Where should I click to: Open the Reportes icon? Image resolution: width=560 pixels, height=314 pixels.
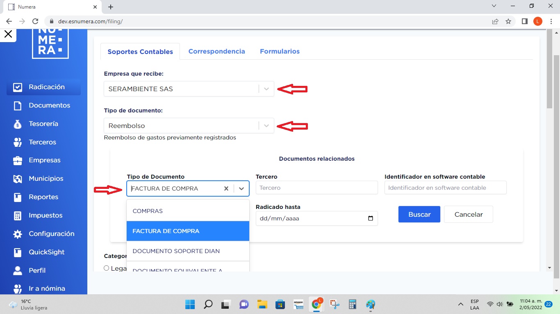[x=17, y=197]
